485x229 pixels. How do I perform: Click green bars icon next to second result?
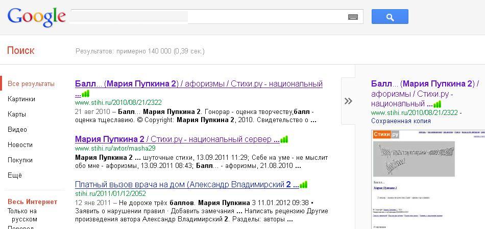[284, 139]
